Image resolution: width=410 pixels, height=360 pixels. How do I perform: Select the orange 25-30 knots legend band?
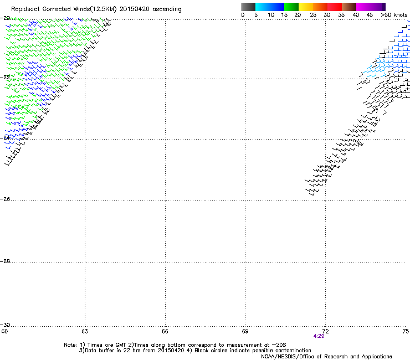point(320,7)
